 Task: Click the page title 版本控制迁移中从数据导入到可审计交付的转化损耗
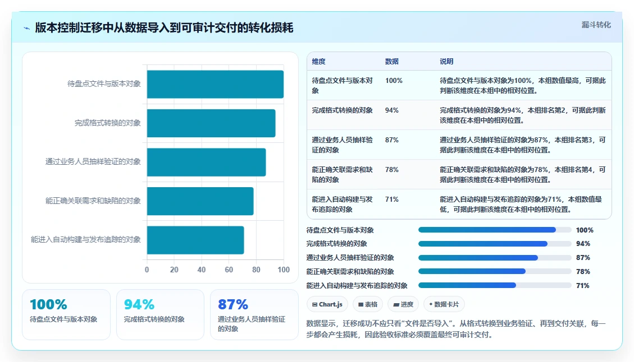tap(164, 28)
